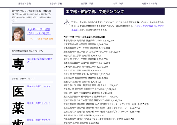Image resolution: width=177 pixels, height=125 pixels.
Task: Click the 専 kanji icon
Action: 18,63
